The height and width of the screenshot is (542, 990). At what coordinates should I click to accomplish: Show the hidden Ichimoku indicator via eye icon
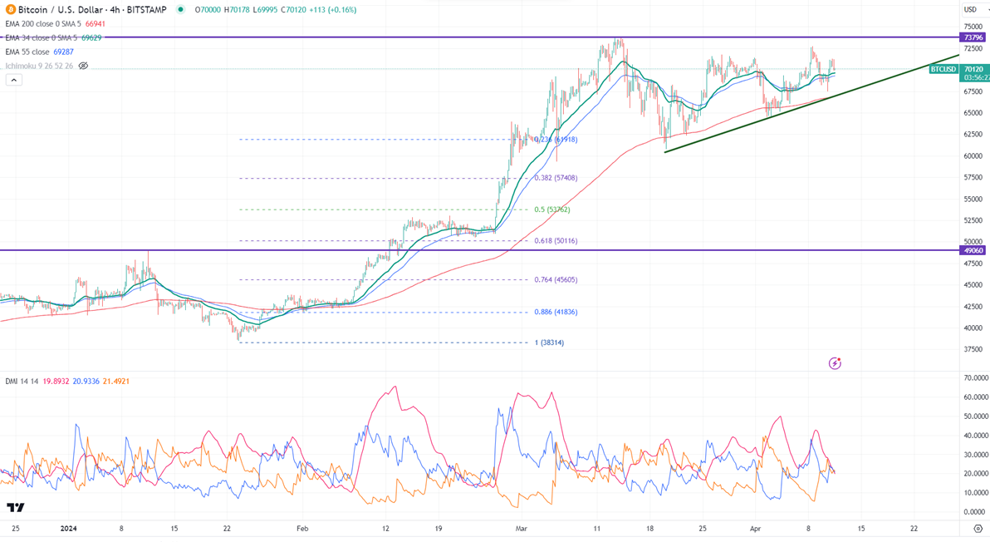pos(83,66)
